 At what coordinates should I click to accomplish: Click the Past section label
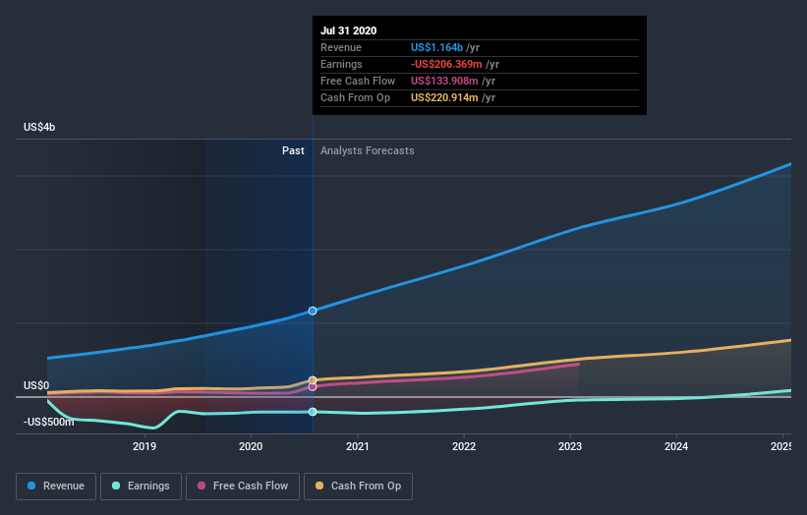(x=293, y=150)
